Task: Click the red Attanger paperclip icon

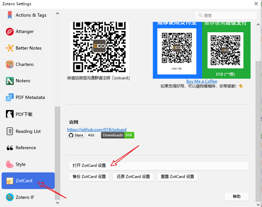Action: point(10,31)
